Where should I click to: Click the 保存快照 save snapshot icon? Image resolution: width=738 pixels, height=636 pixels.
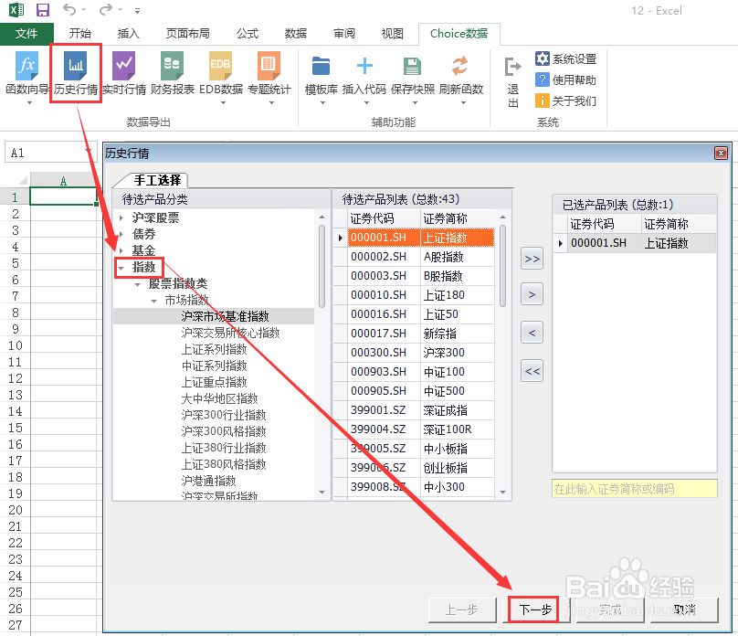pos(412,66)
